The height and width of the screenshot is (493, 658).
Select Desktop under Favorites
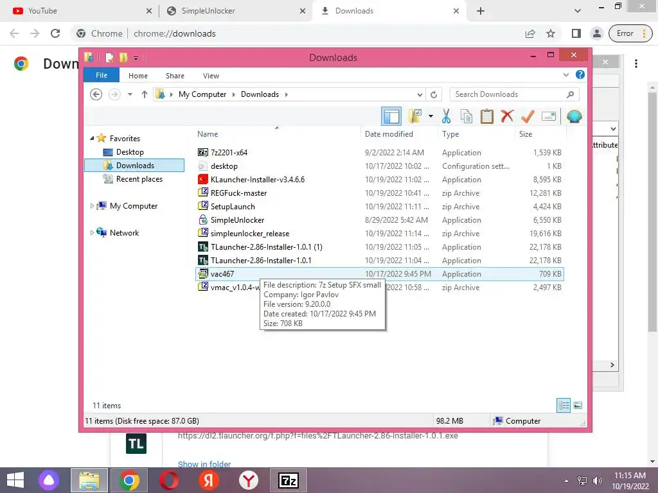pyautogui.click(x=130, y=151)
